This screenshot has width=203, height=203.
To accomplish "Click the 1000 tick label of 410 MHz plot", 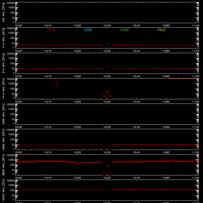I will point(11,33).
